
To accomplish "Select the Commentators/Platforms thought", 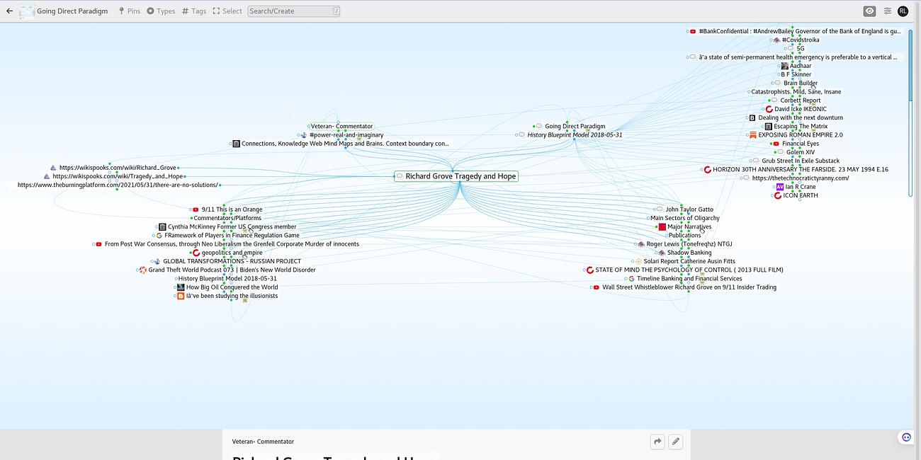I will 227,218.
